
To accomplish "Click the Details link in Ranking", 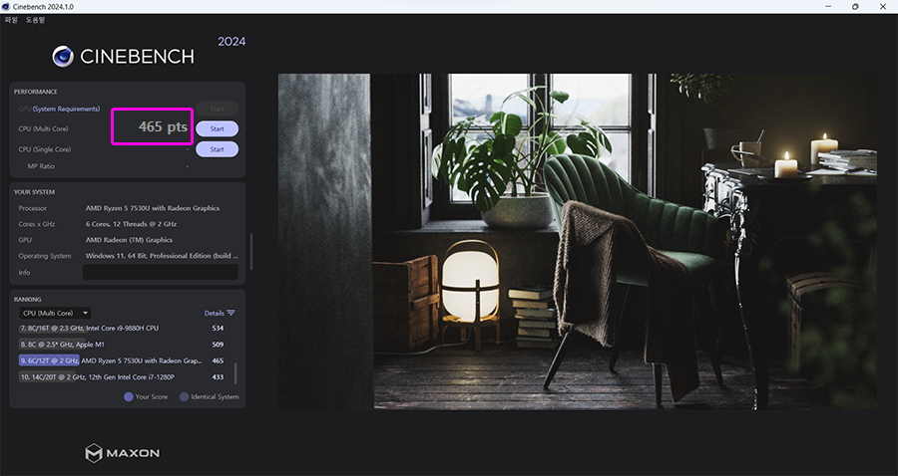I will pos(215,313).
